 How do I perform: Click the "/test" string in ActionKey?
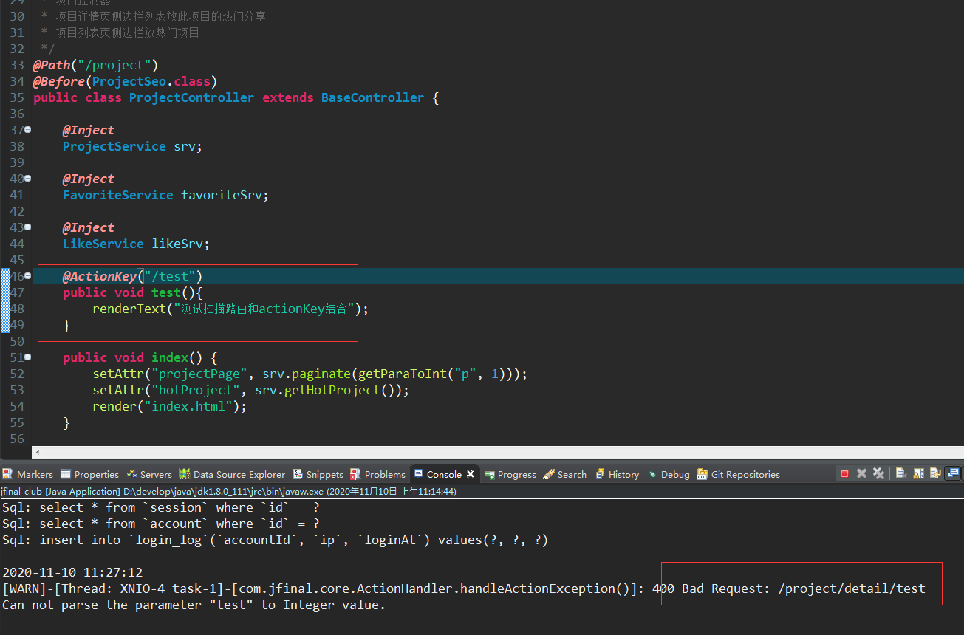(169, 276)
